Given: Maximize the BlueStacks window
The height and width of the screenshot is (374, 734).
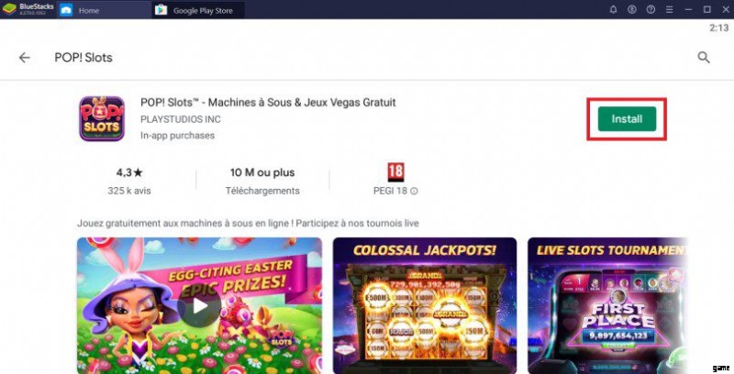Looking at the screenshot, I should pos(707,9).
